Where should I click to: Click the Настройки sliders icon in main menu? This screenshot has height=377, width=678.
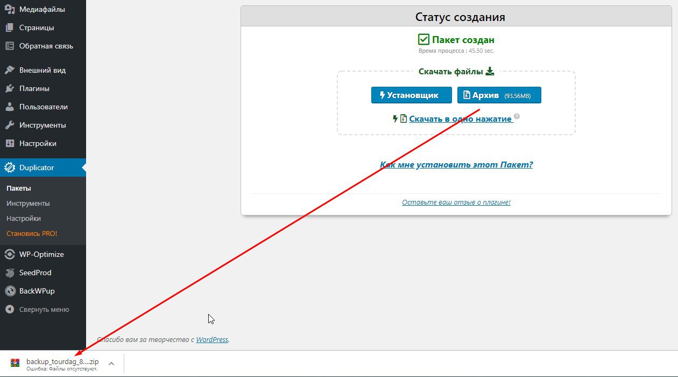pos(10,143)
